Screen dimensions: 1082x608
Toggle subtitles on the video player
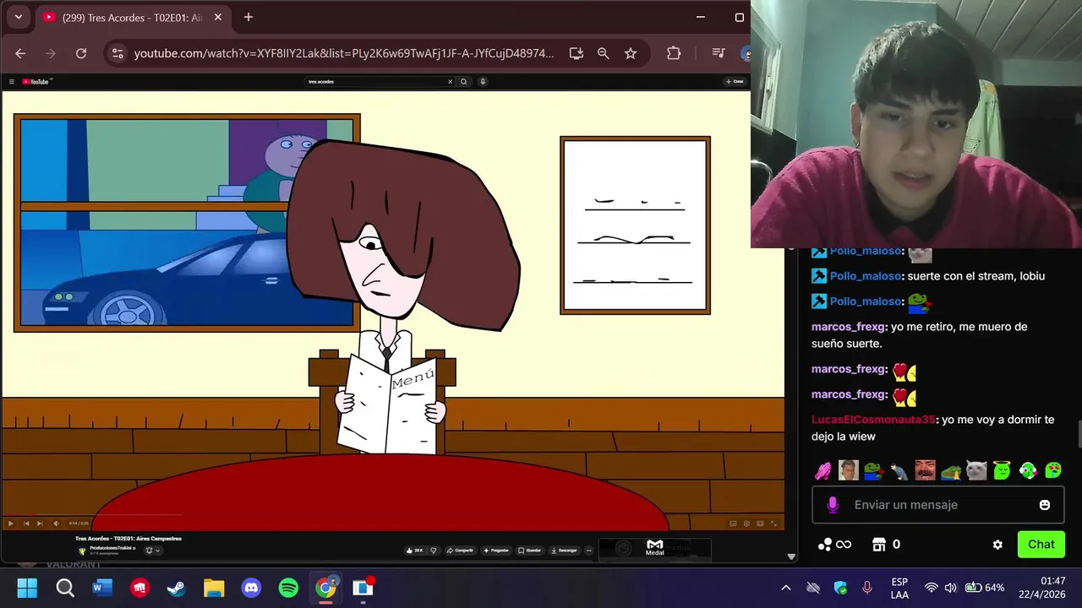733,524
